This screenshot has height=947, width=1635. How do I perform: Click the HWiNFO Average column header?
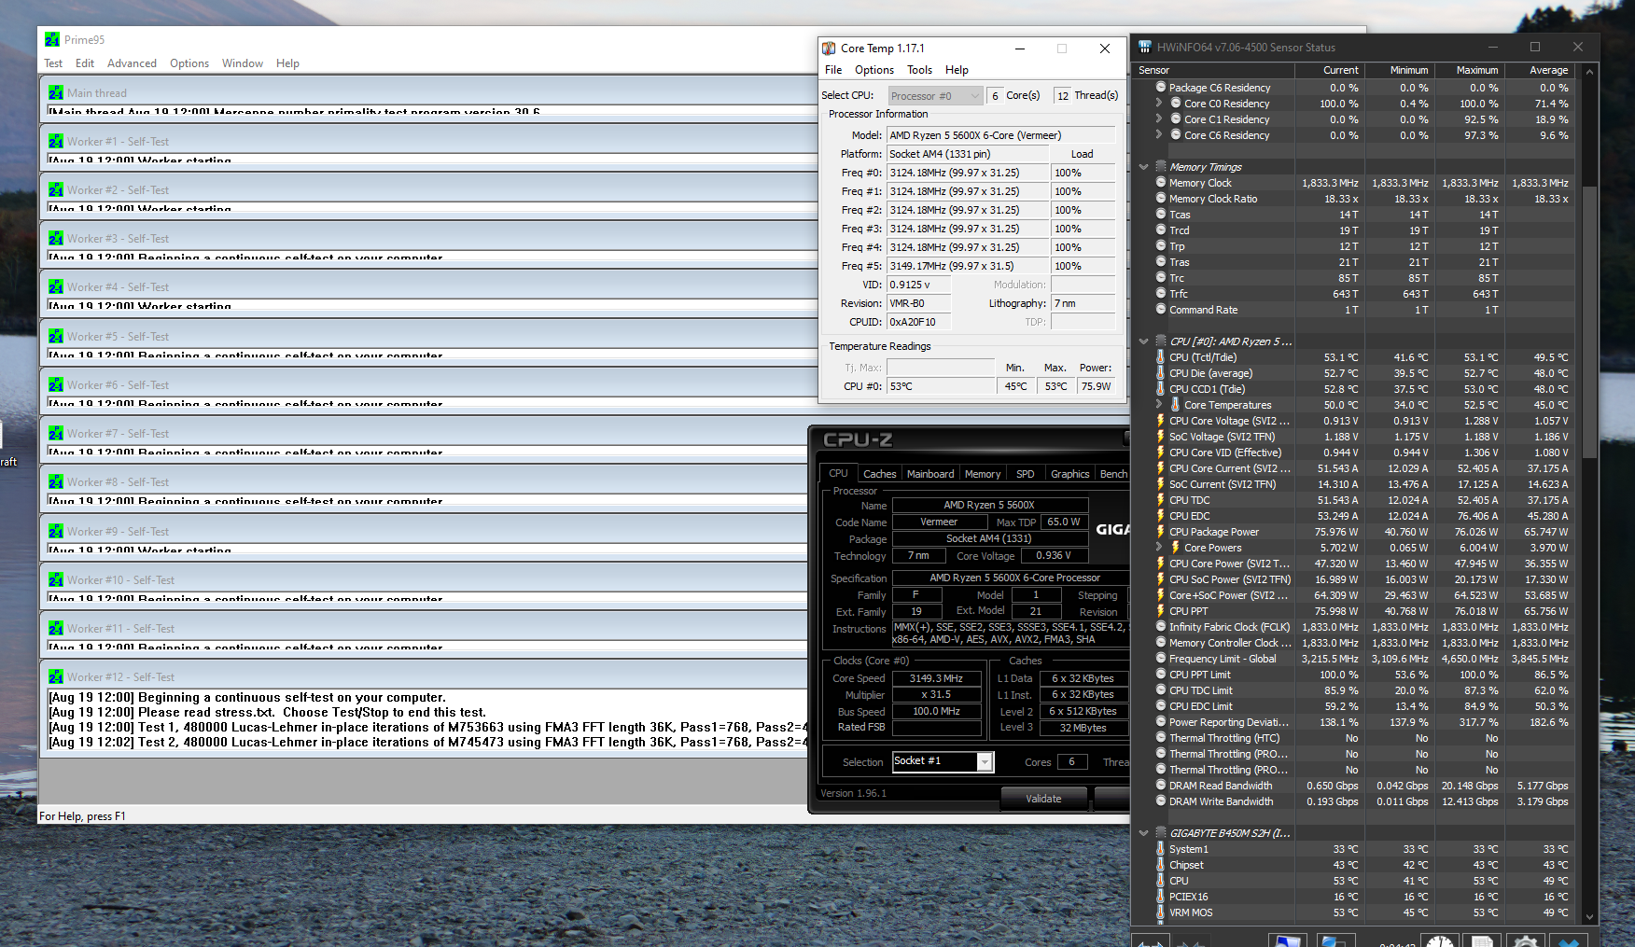click(1540, 70)
